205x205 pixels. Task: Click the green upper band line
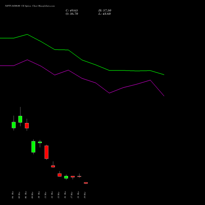pos(82,60)
